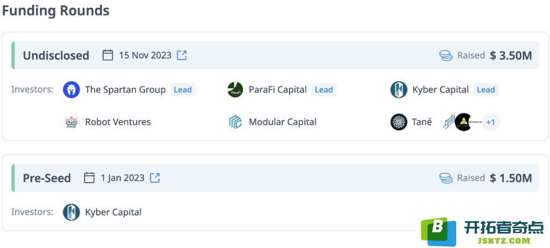Open external link for 15 Nov 2023 round
The image size is (550, 248).
point(182,55)
